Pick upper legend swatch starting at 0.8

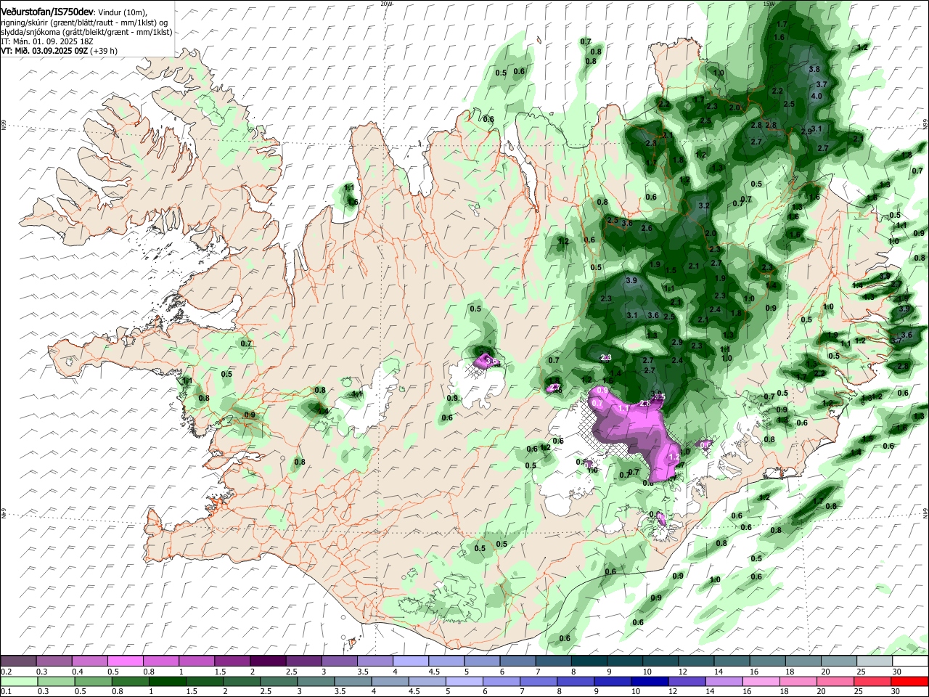click(160, 661)
